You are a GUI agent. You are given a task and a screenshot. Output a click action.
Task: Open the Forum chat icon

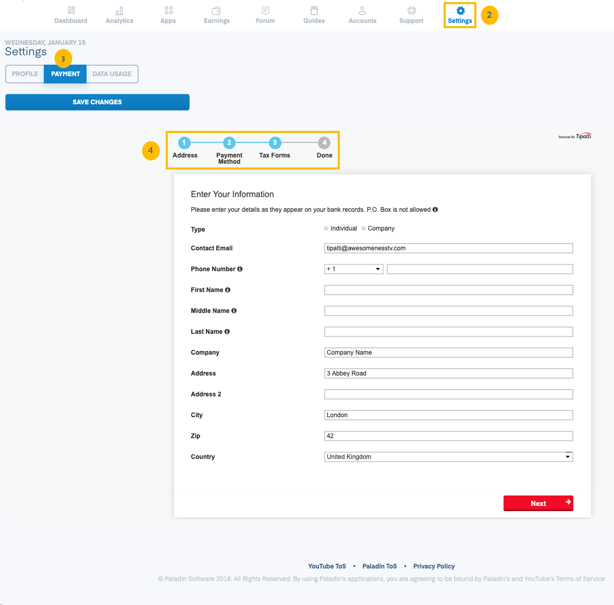pyautogui.click(x=265, y=10)
